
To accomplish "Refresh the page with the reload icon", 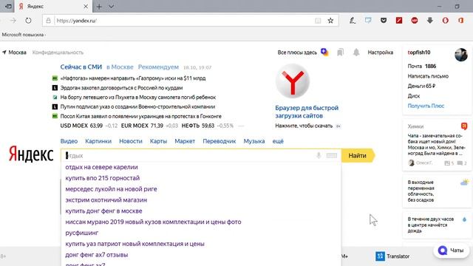I will (28, 21).
